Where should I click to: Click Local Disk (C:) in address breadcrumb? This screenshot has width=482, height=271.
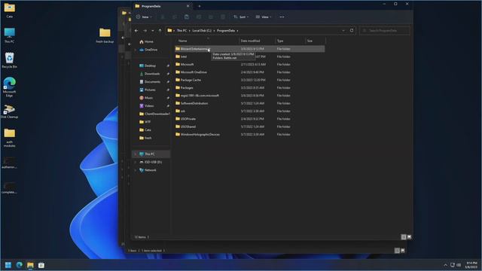pyautogui.click(x=202, y=30)
